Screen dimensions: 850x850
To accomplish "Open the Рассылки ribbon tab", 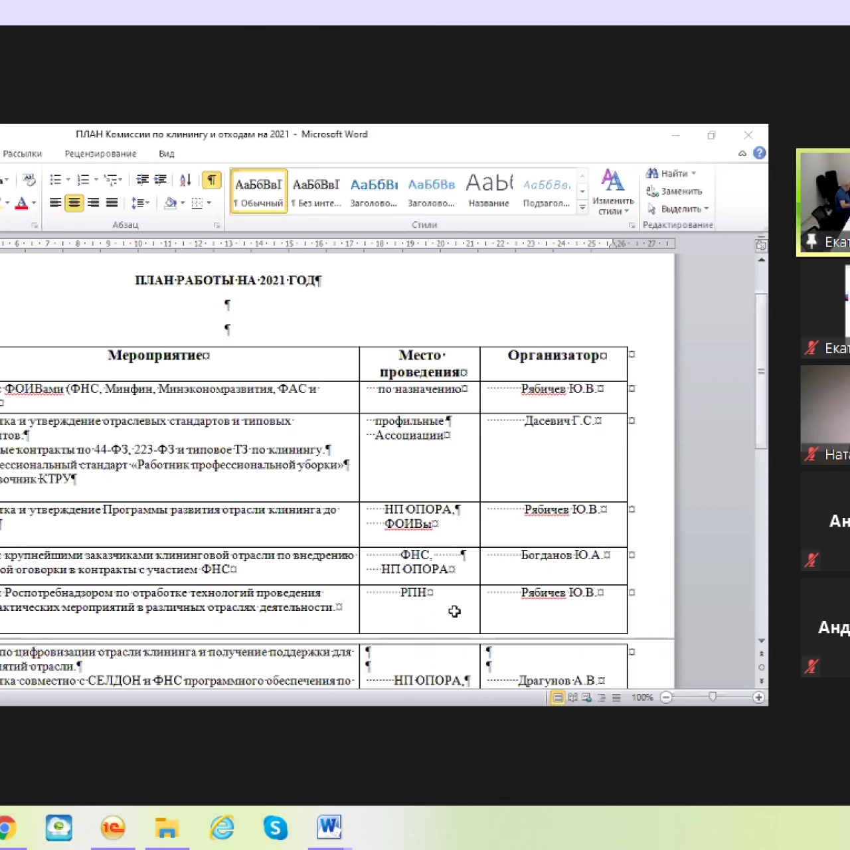I will coord(23,153).
